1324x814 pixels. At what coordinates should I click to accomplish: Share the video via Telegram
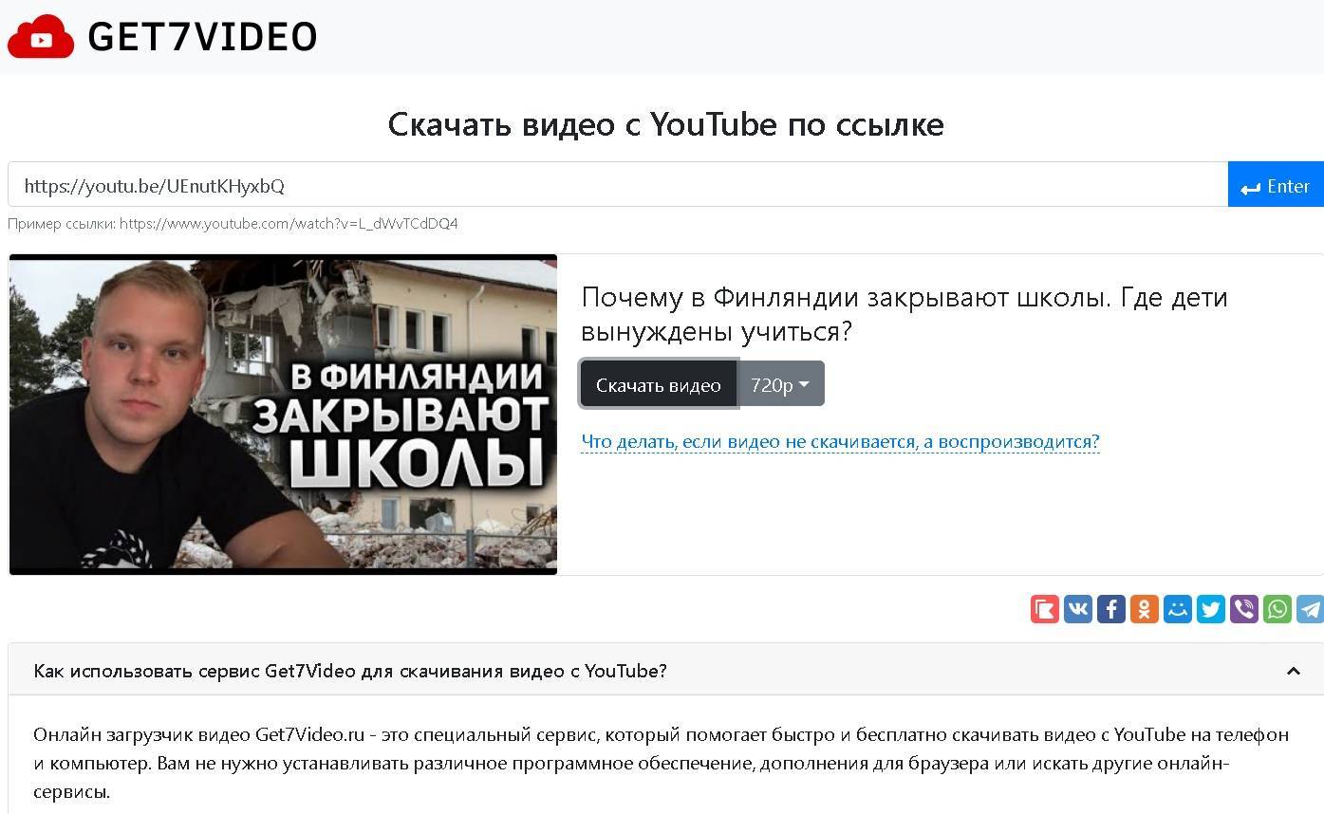(x=1311, y=609)
